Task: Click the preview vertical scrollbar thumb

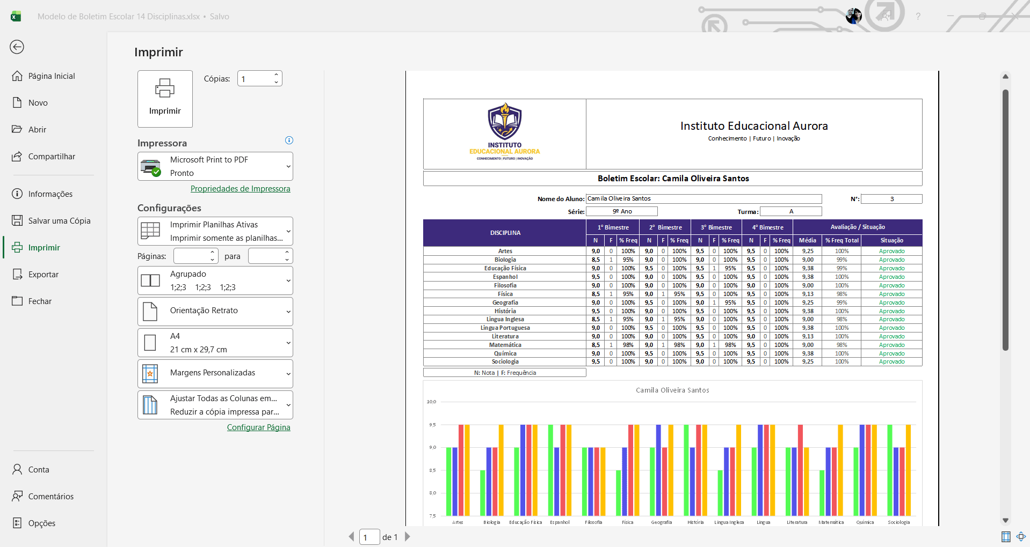Action: click(1005, 220)
